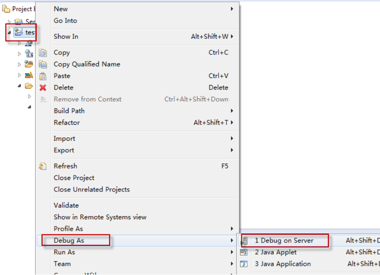
Task: Select the test project icon in tree
Action: [18, 32]
